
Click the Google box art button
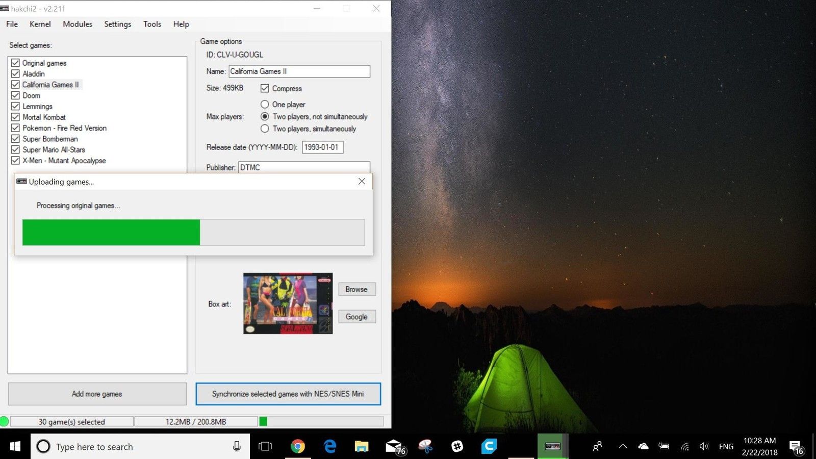tap(356, 317)
